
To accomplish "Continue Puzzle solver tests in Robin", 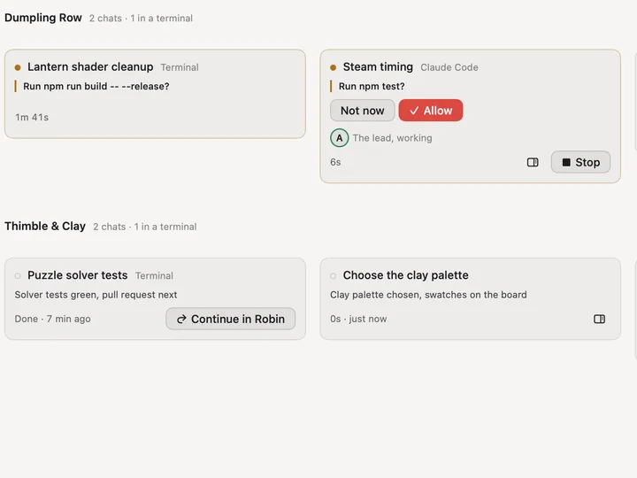I will pos(230,319).
